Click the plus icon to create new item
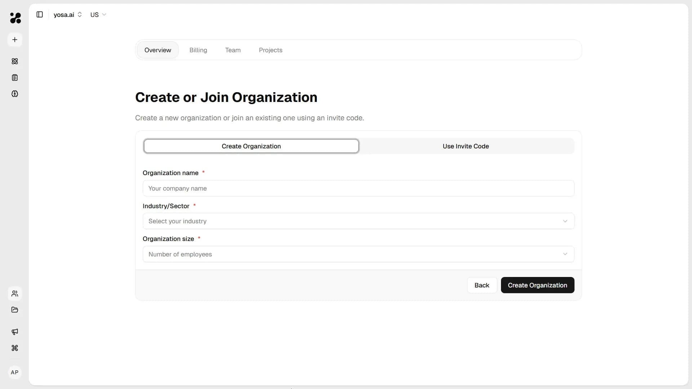Screen dimensions: 692x389 coord(15,40)
